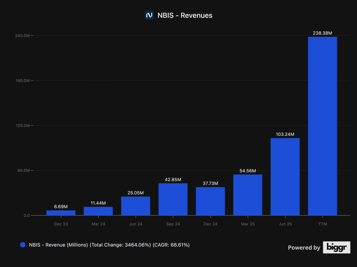This screenshot has height=267, width=357.
Task: Select the Dec 23 revenue bar
Action: pos(61,213)
